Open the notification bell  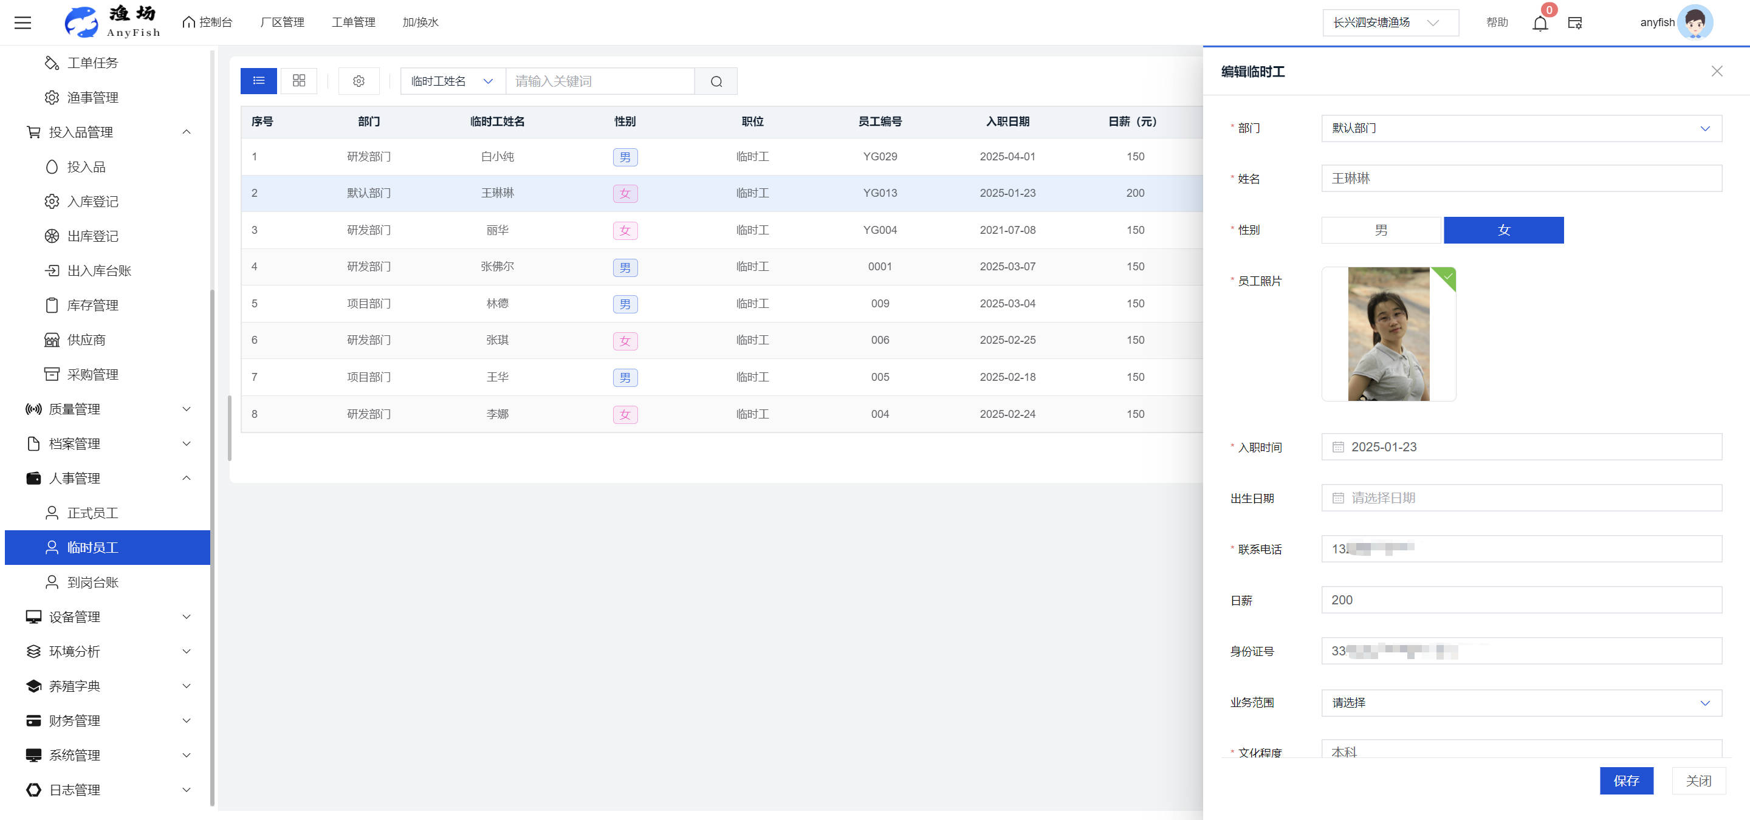tap(1539, 23)
